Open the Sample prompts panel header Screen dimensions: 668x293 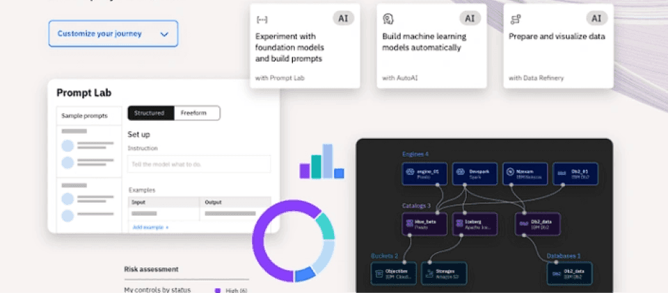(90, 116)
